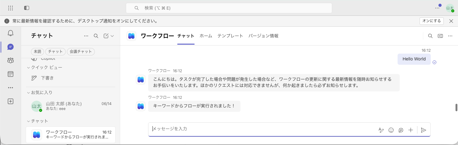Click the 山太 avatar in favorites list

(x=37, y=106)
